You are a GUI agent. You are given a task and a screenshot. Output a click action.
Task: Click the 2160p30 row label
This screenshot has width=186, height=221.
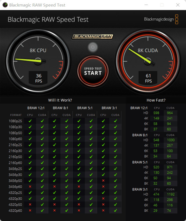(x=15, y=151)
